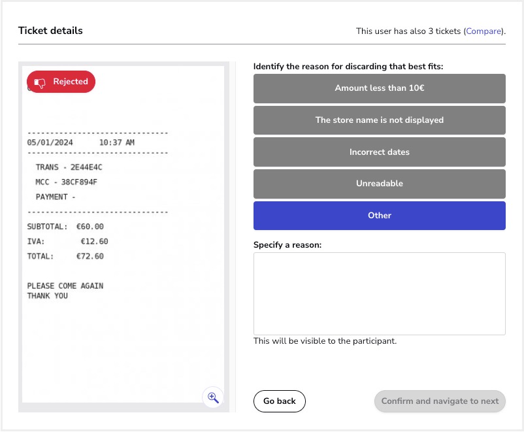Click the TOTAL value '€72.60'
Screen dimensions: 524x432
click(x=90, y=256)
